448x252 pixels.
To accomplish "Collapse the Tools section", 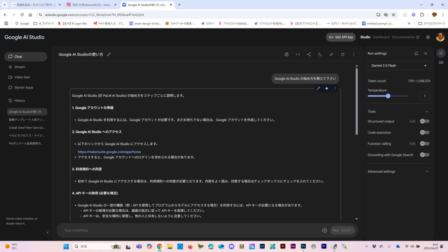I will pos(427,112).
